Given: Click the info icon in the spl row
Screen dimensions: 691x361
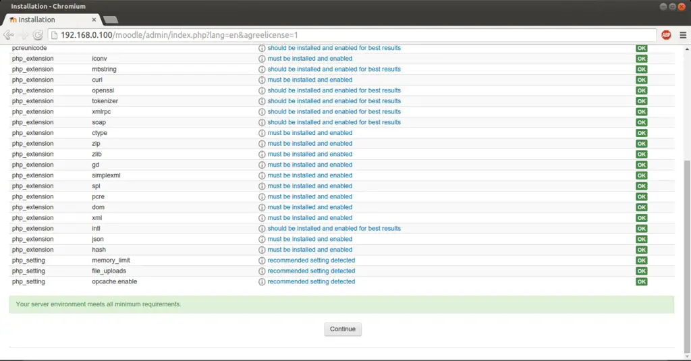Looking at the screenshot, I should (262, 186).
